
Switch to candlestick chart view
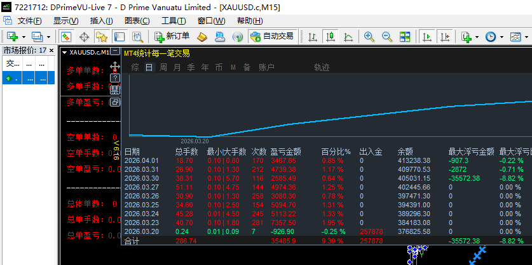(x=330, y=37)
